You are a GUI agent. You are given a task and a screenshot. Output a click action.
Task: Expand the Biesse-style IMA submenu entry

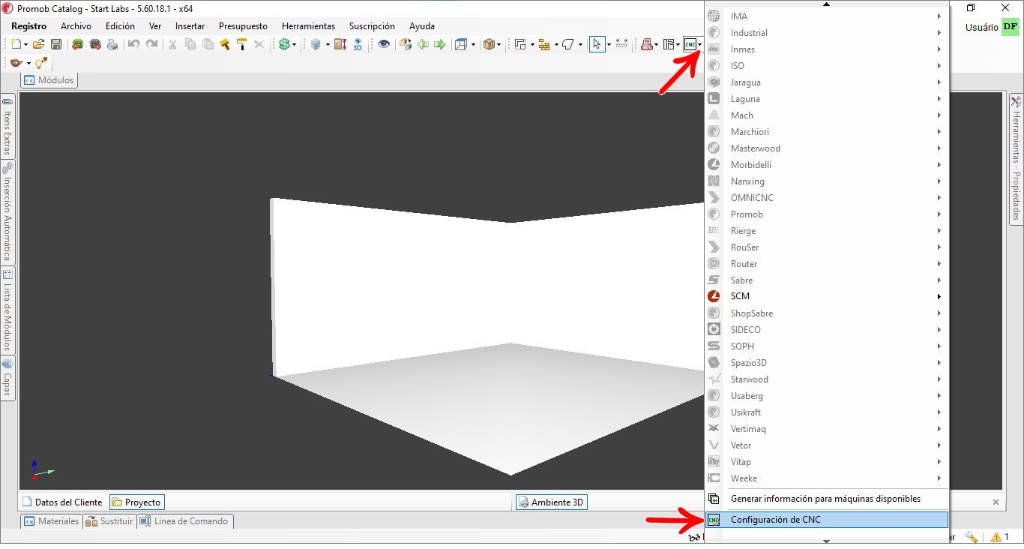click(827, 16)
